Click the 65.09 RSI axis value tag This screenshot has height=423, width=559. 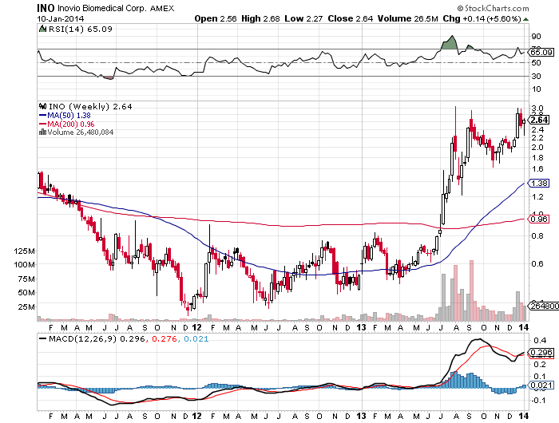click(x=541, y=53)
